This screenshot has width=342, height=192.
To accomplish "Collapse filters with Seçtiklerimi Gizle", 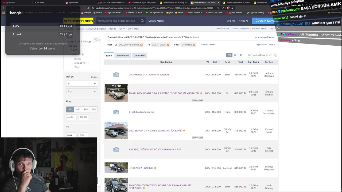I will tap(265, 45).
